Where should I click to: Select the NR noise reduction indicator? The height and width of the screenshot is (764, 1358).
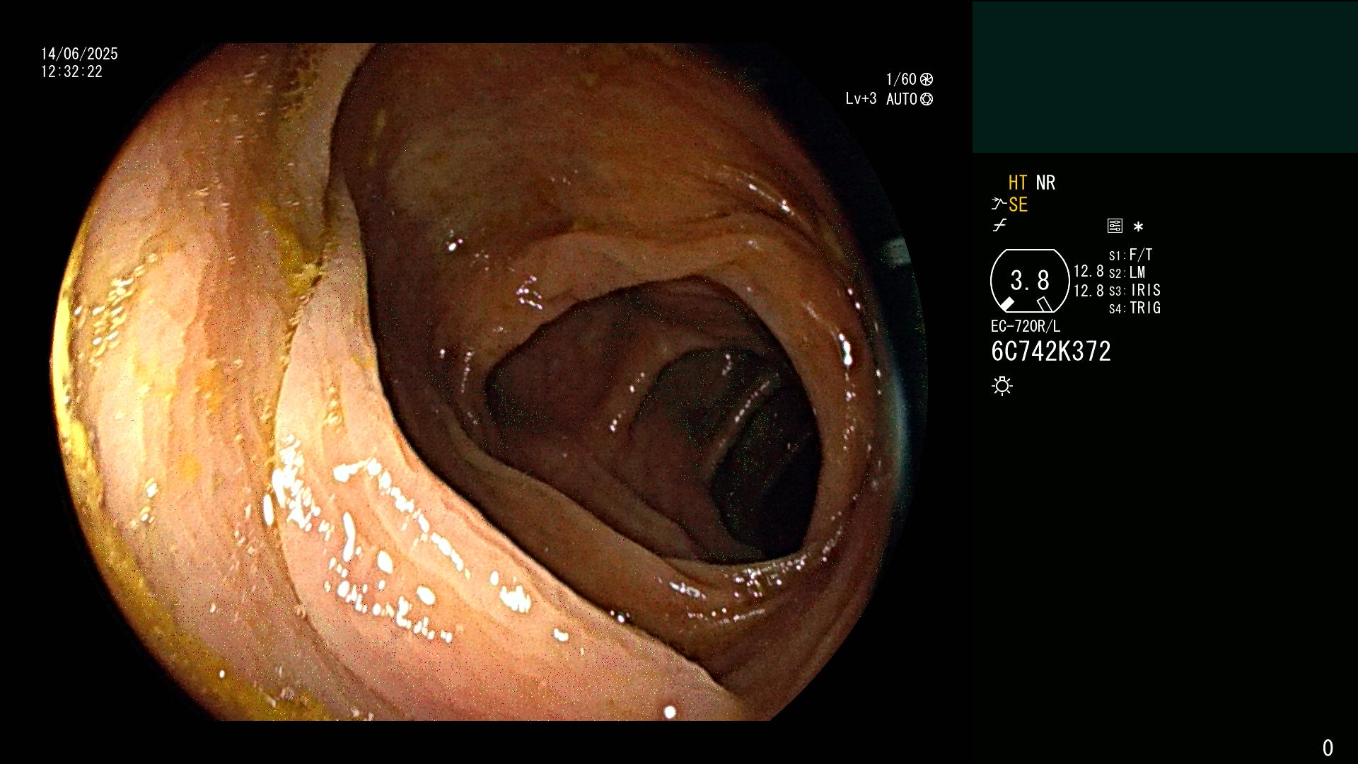coord(1045,183)
